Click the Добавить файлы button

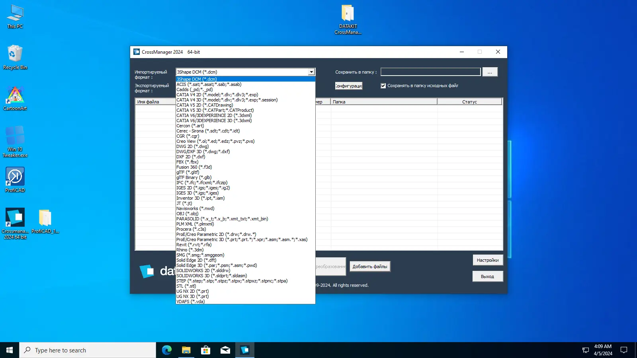click(x=370, y=267)
